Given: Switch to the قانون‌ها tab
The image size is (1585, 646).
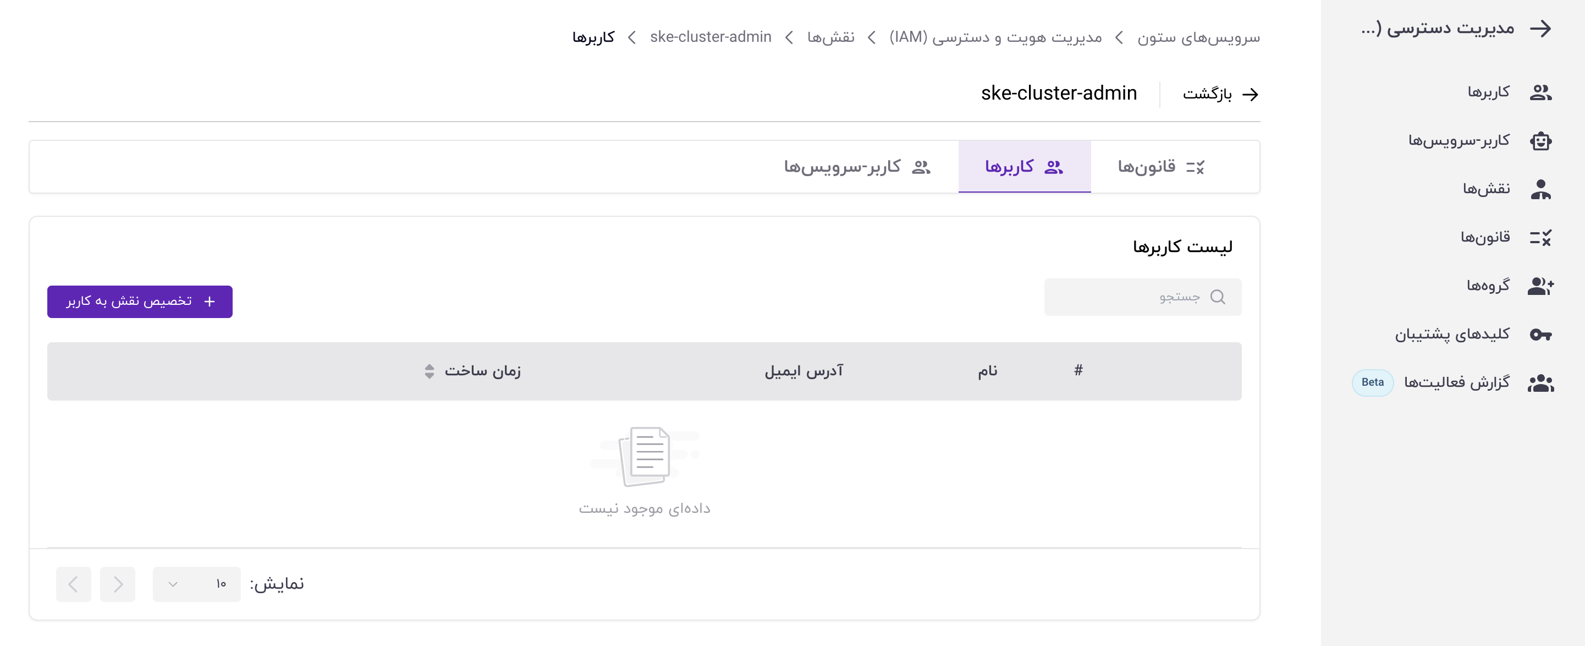Looking at the screenshot, I should [1160, 167].
